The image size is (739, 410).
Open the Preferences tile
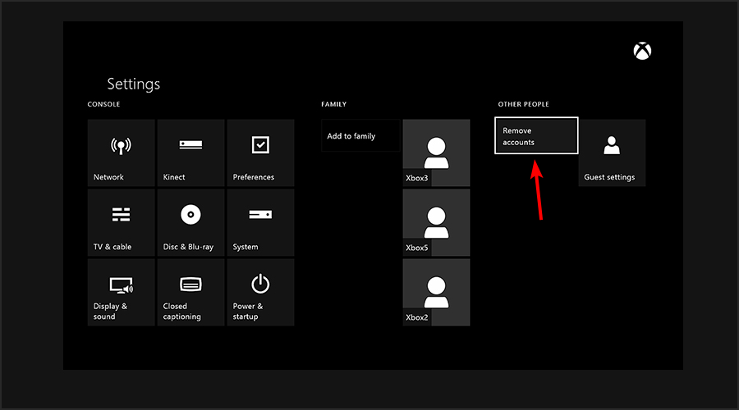(260, 153)
